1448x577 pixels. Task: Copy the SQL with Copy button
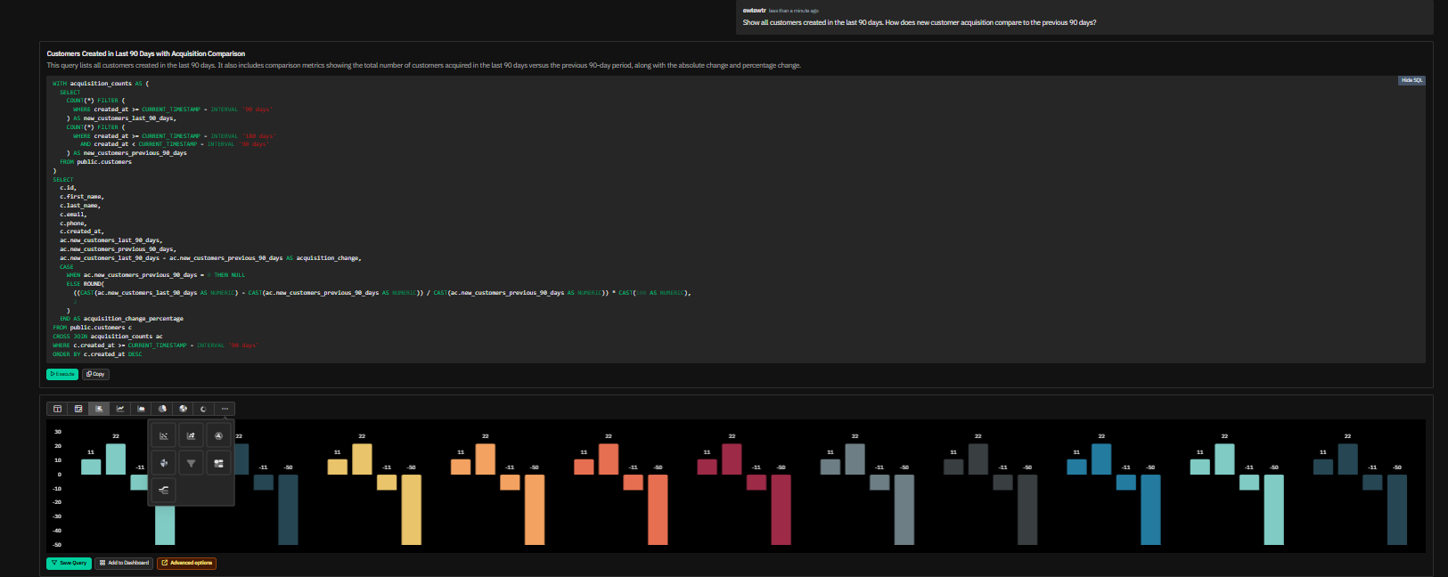tap(95, 374)
